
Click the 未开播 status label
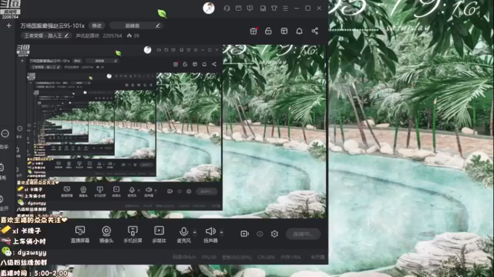tap(317, 257)
